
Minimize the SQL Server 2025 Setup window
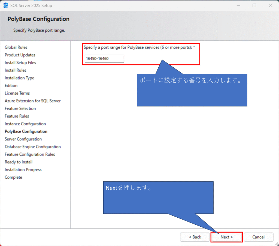click(238, 5)
